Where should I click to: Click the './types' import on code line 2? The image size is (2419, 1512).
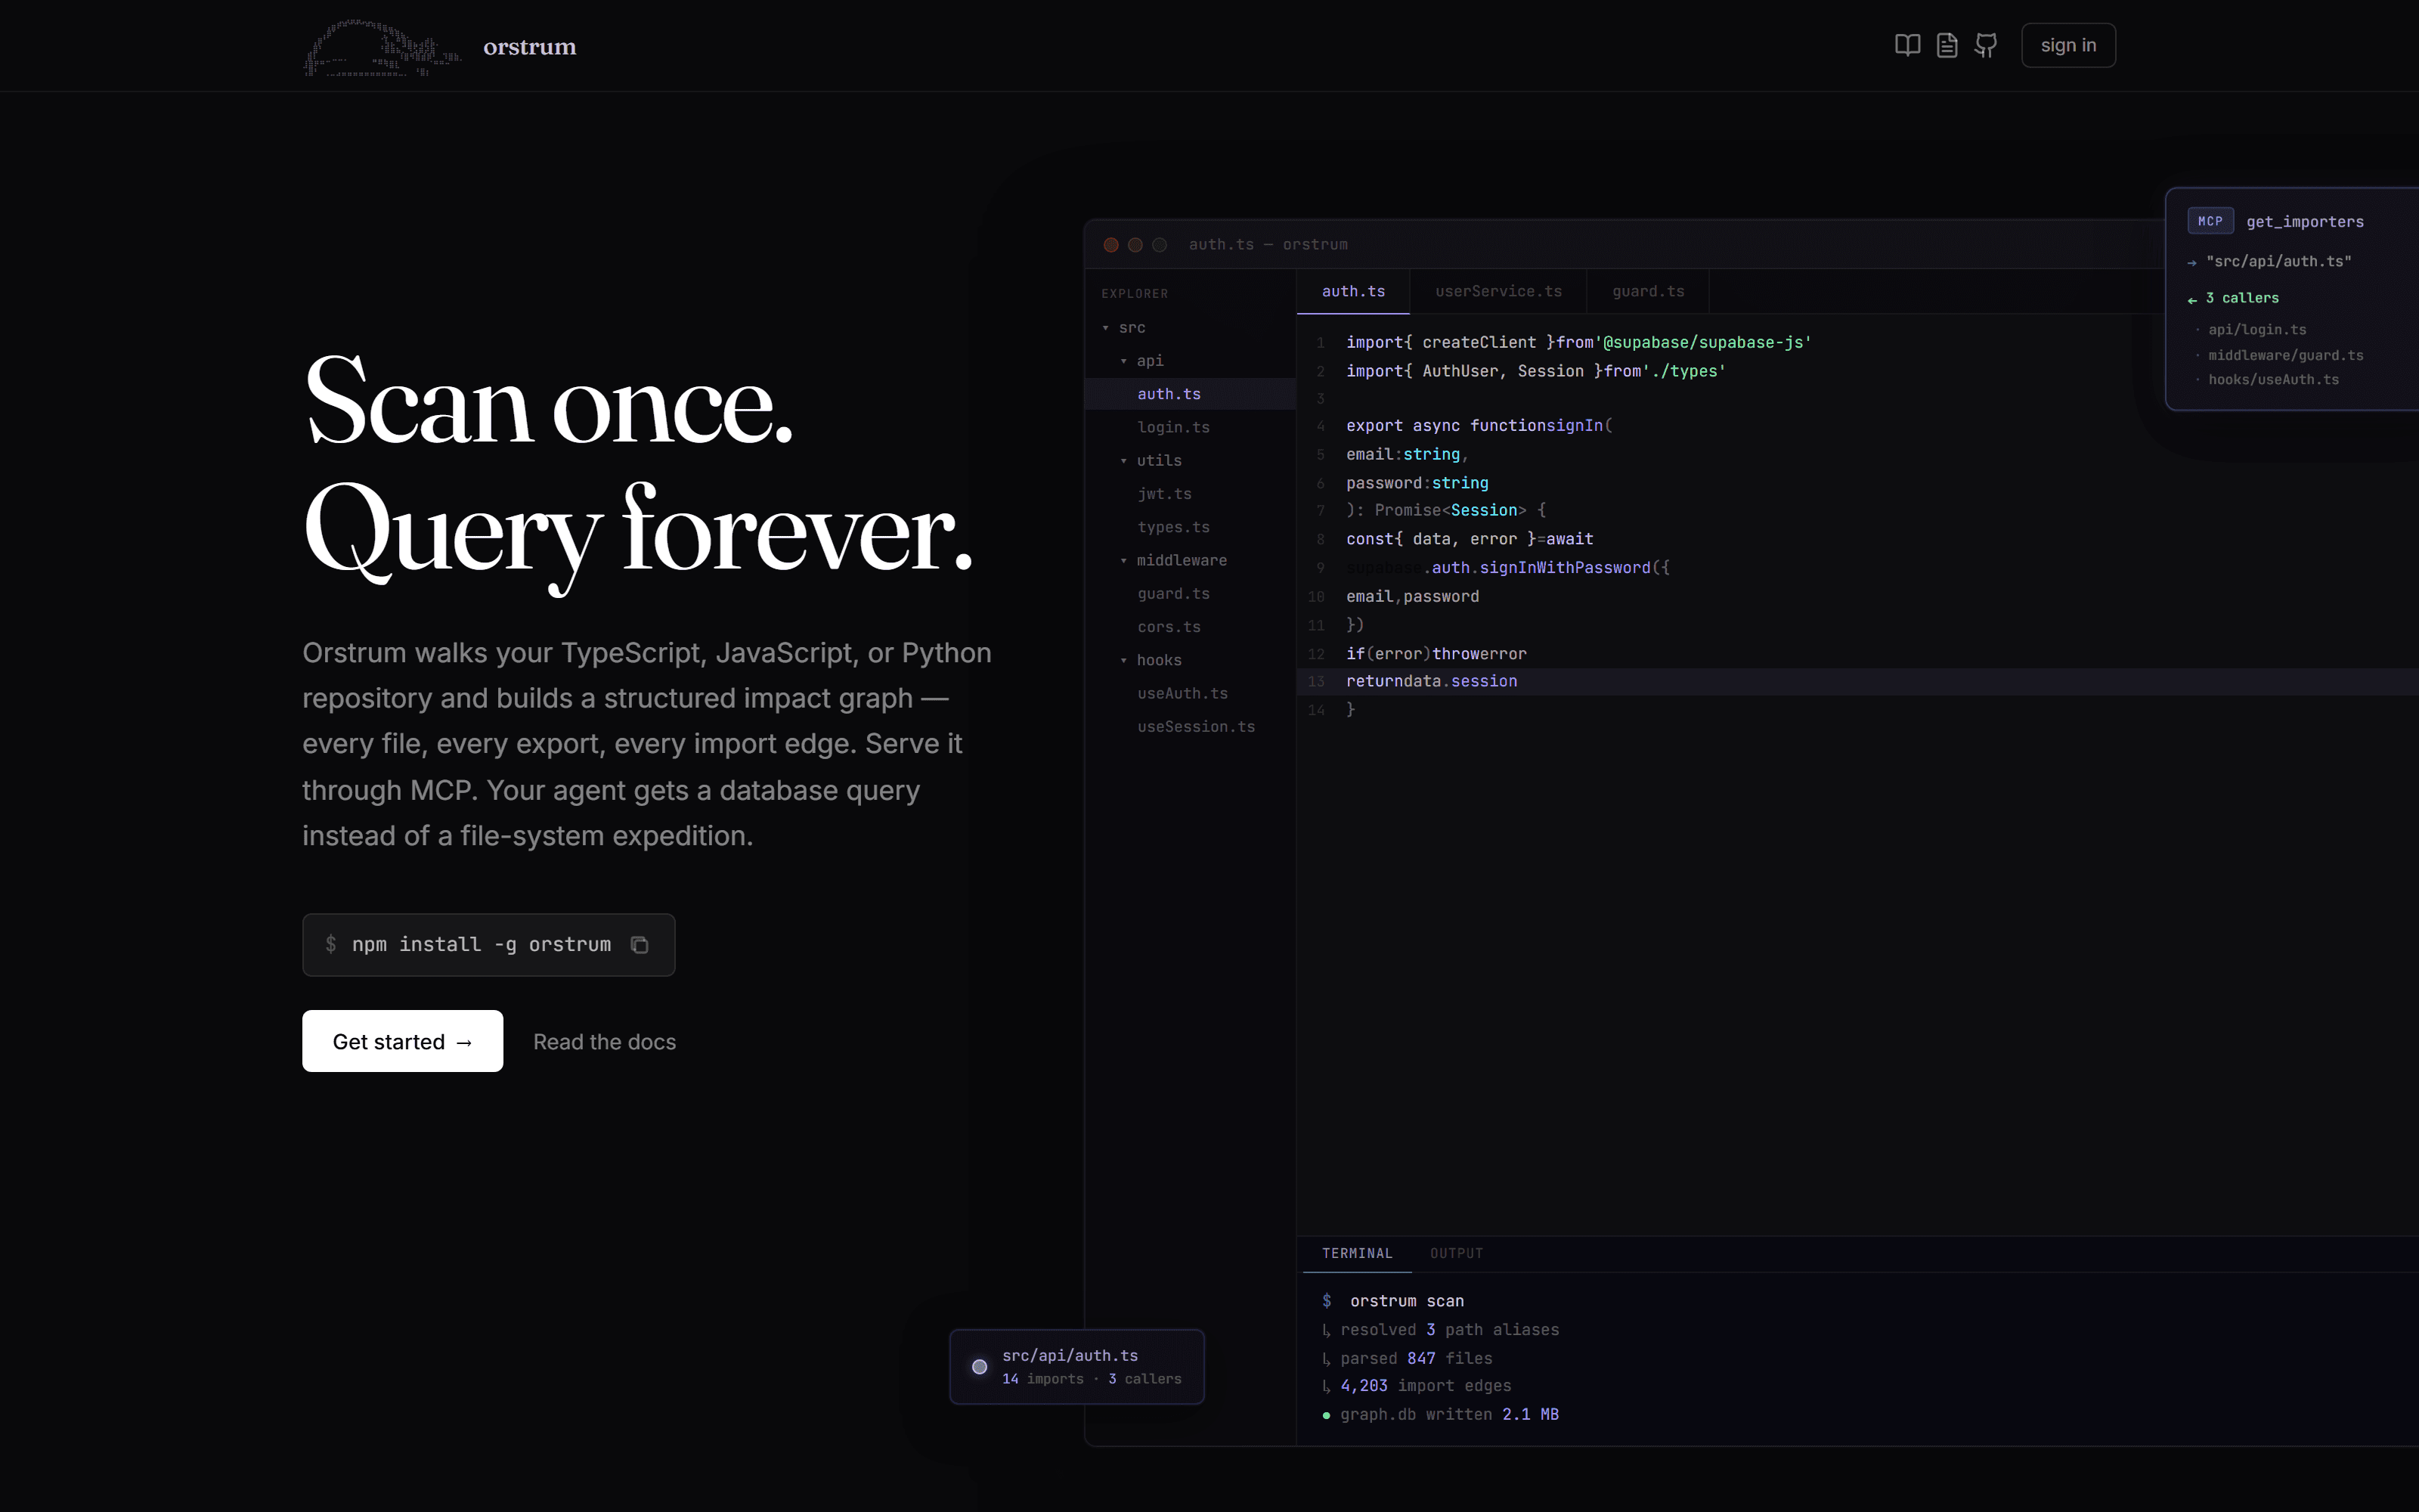(x=1684, y=371)
